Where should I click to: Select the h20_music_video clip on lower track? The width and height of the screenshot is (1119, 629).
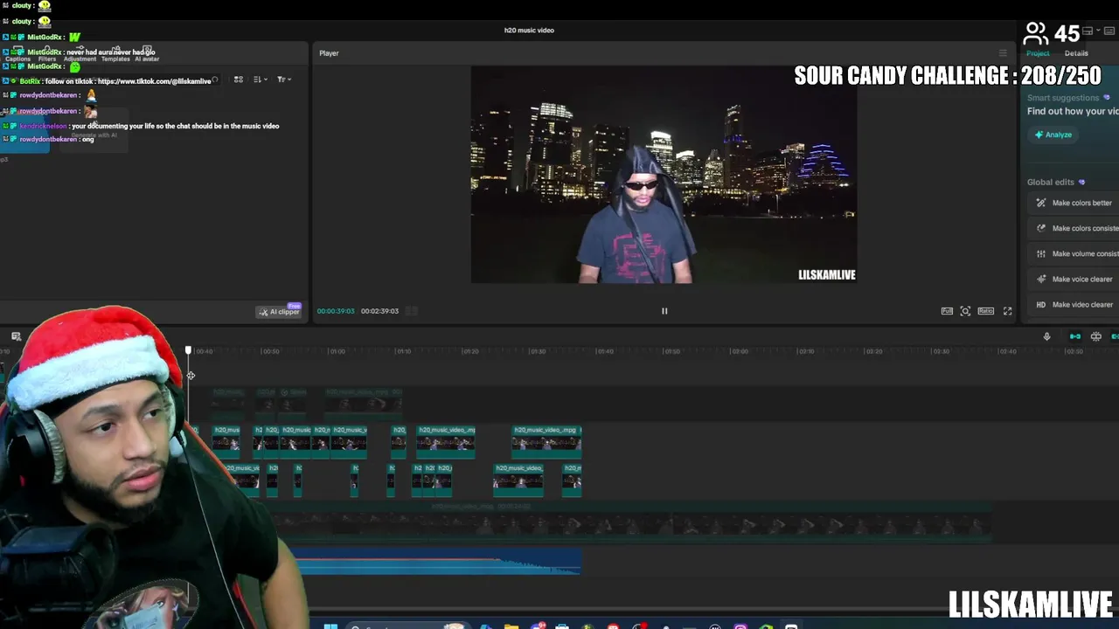pyautogui.click(x=518, y=480)
